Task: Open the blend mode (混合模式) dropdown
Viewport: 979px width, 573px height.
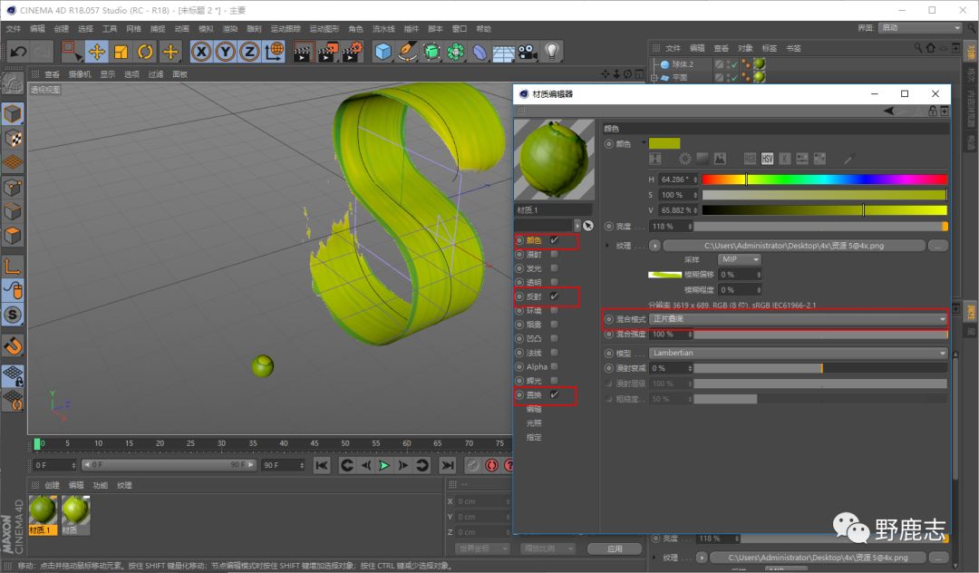Action: pos(799,319)
